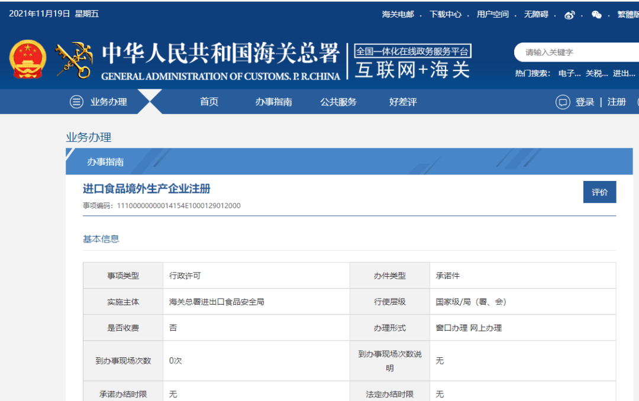The height and width of the screenshot is (401, 639).
Task: Click the 无障碍 accessibility link
Action: pyautogui.click(x=535, y=14)
